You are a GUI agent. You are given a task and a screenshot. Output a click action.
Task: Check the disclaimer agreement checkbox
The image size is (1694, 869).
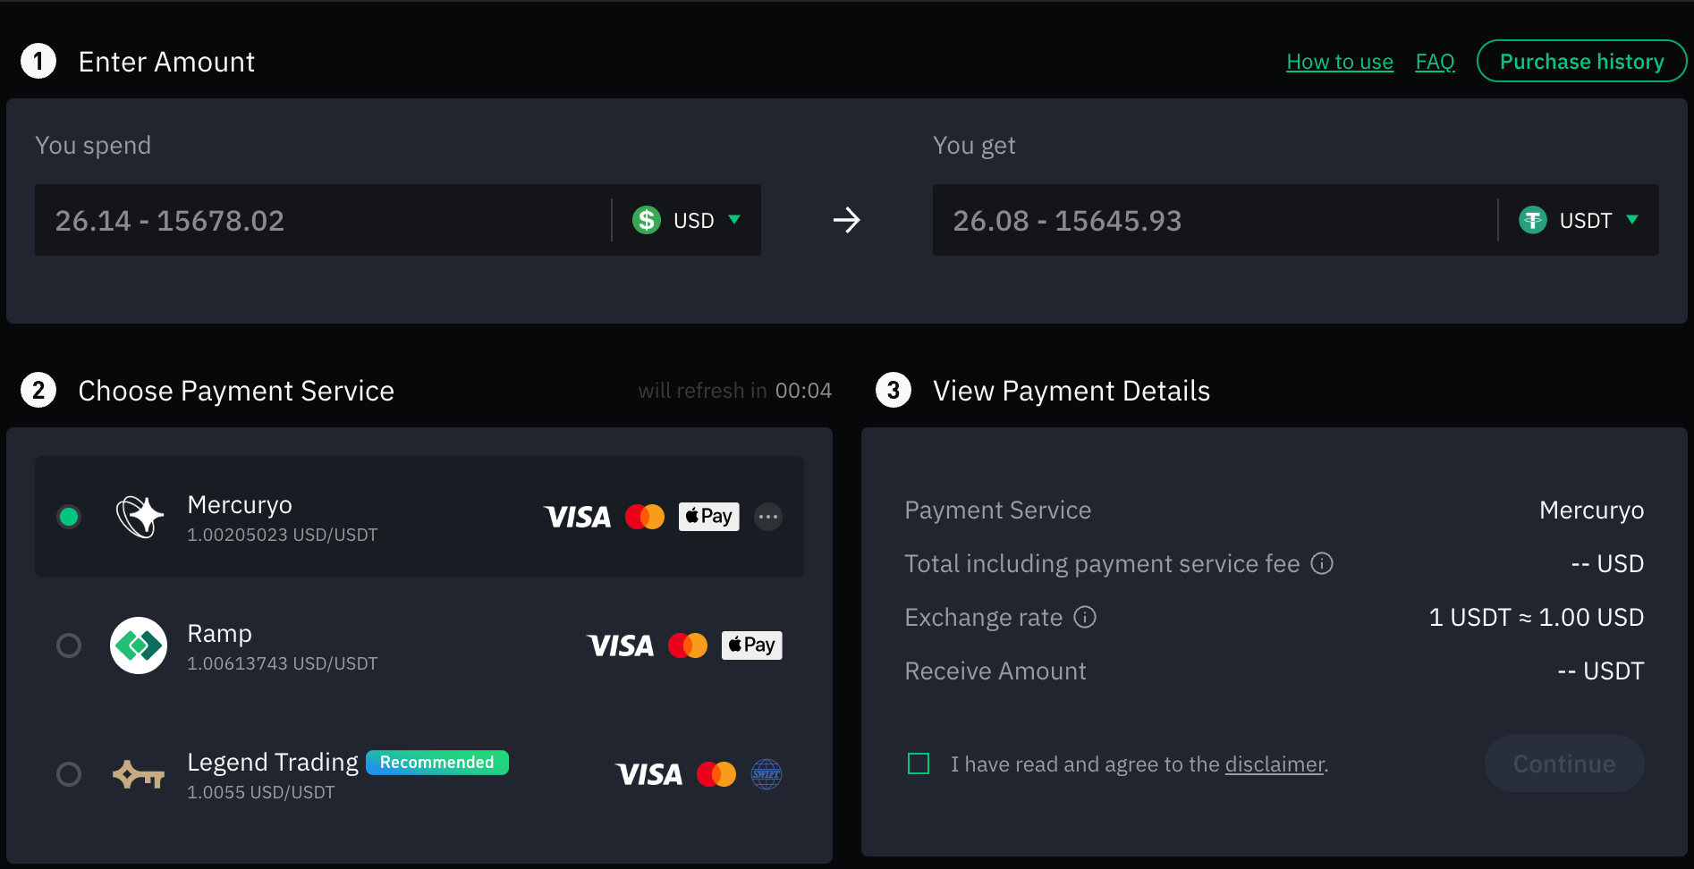coord(919,764)
